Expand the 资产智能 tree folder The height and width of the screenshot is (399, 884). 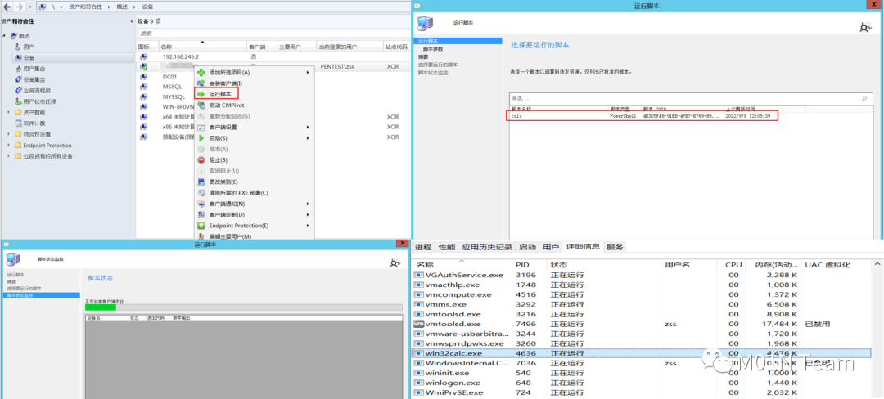9,112
